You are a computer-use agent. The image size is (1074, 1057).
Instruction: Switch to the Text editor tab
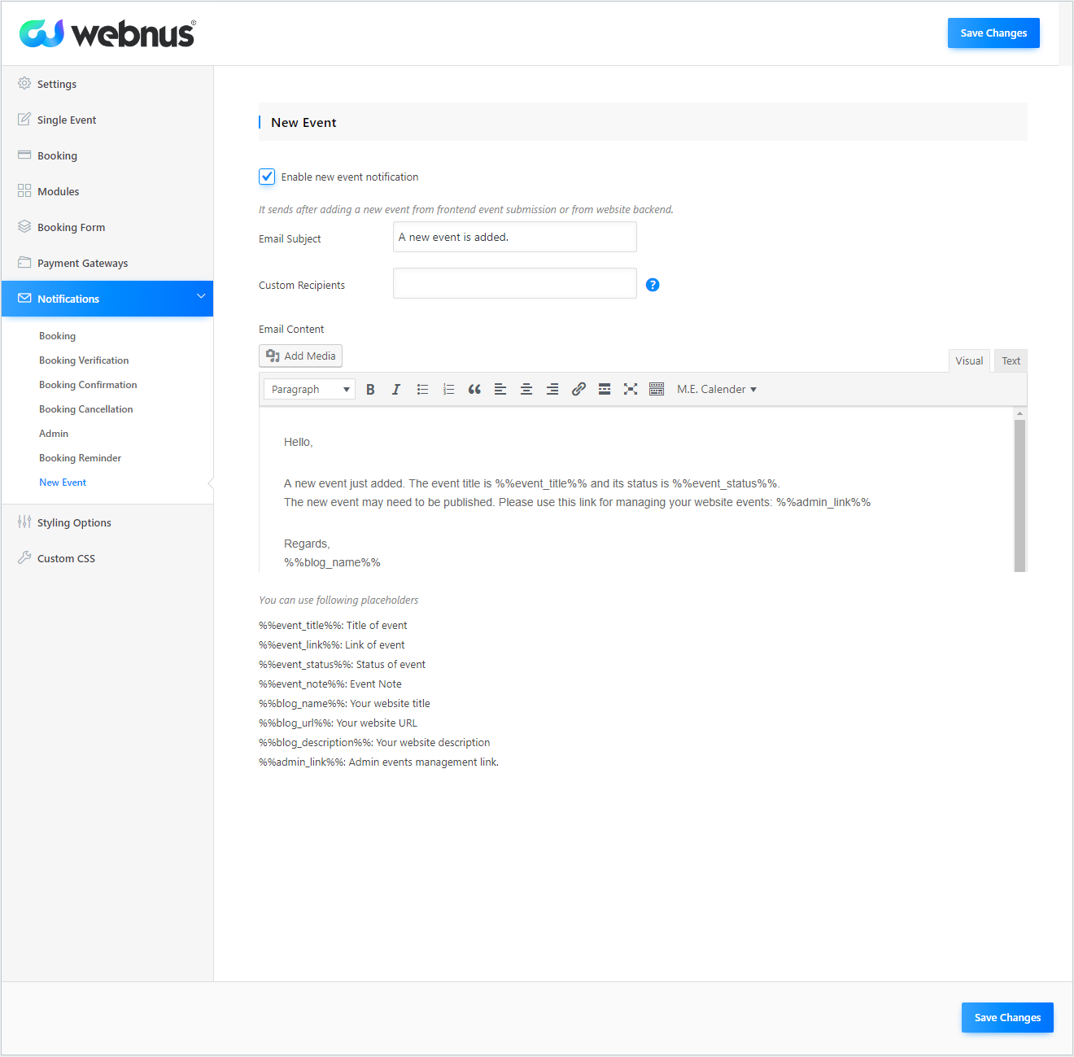click(x=1011, y=360)
